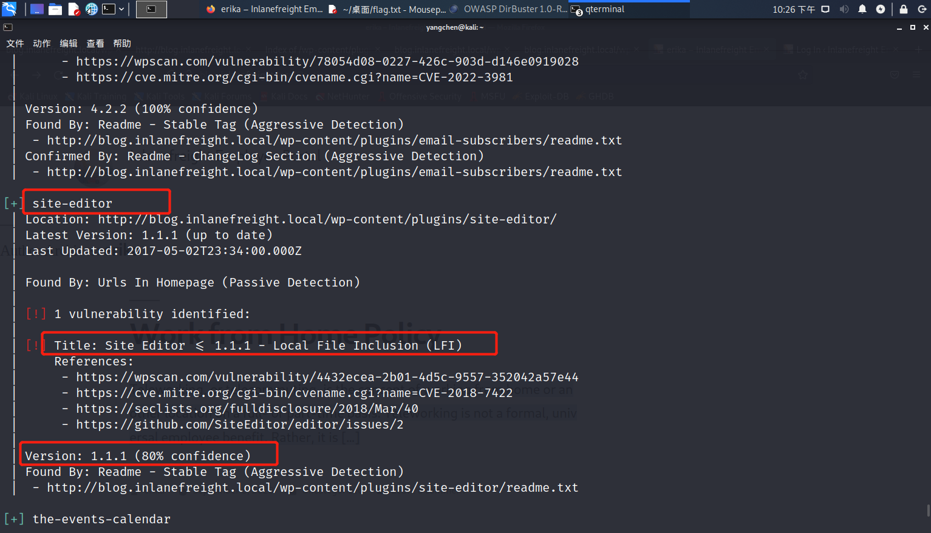Viewport: 931px width, 533px height.
Task: Expand the terminal launcher dropdown arrow
Action: point(121,9)
